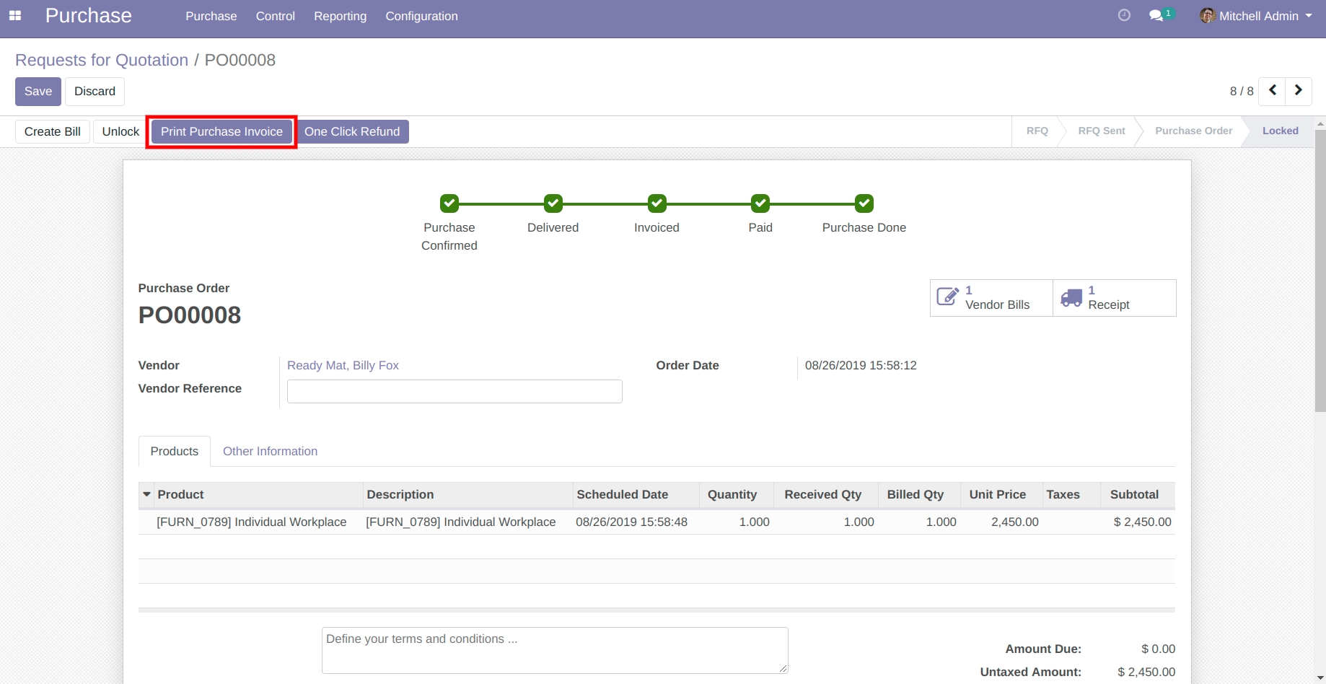1326x684 pixels.
Task: Expand the Mitchell Admin user menu
Action: coord(1256,16)
